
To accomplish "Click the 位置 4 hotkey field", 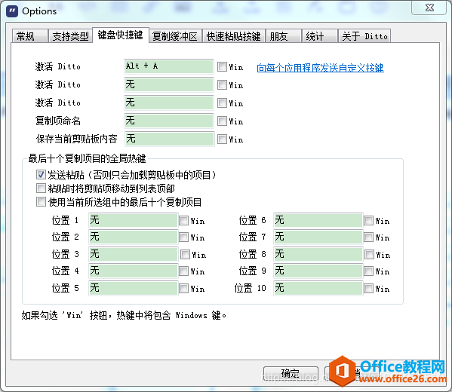I will [133, 271].
